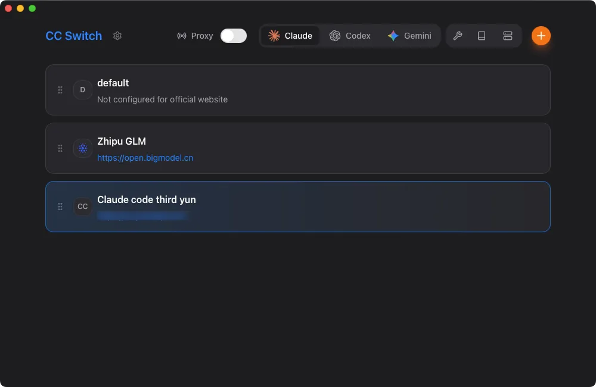This screenshot has height=387, width=596.
Task: Click the Proxy broadcast icon
Action: click(x=182, y=36)
